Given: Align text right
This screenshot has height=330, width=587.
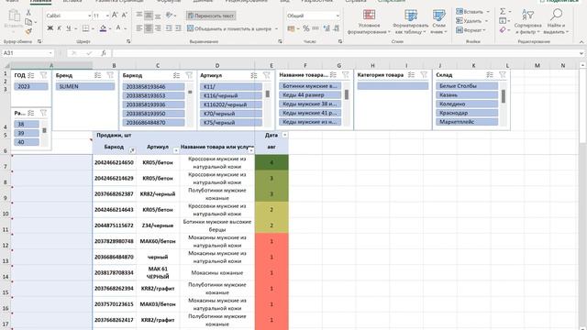Looking at the screenshot, I should click(x=158, y=28).
